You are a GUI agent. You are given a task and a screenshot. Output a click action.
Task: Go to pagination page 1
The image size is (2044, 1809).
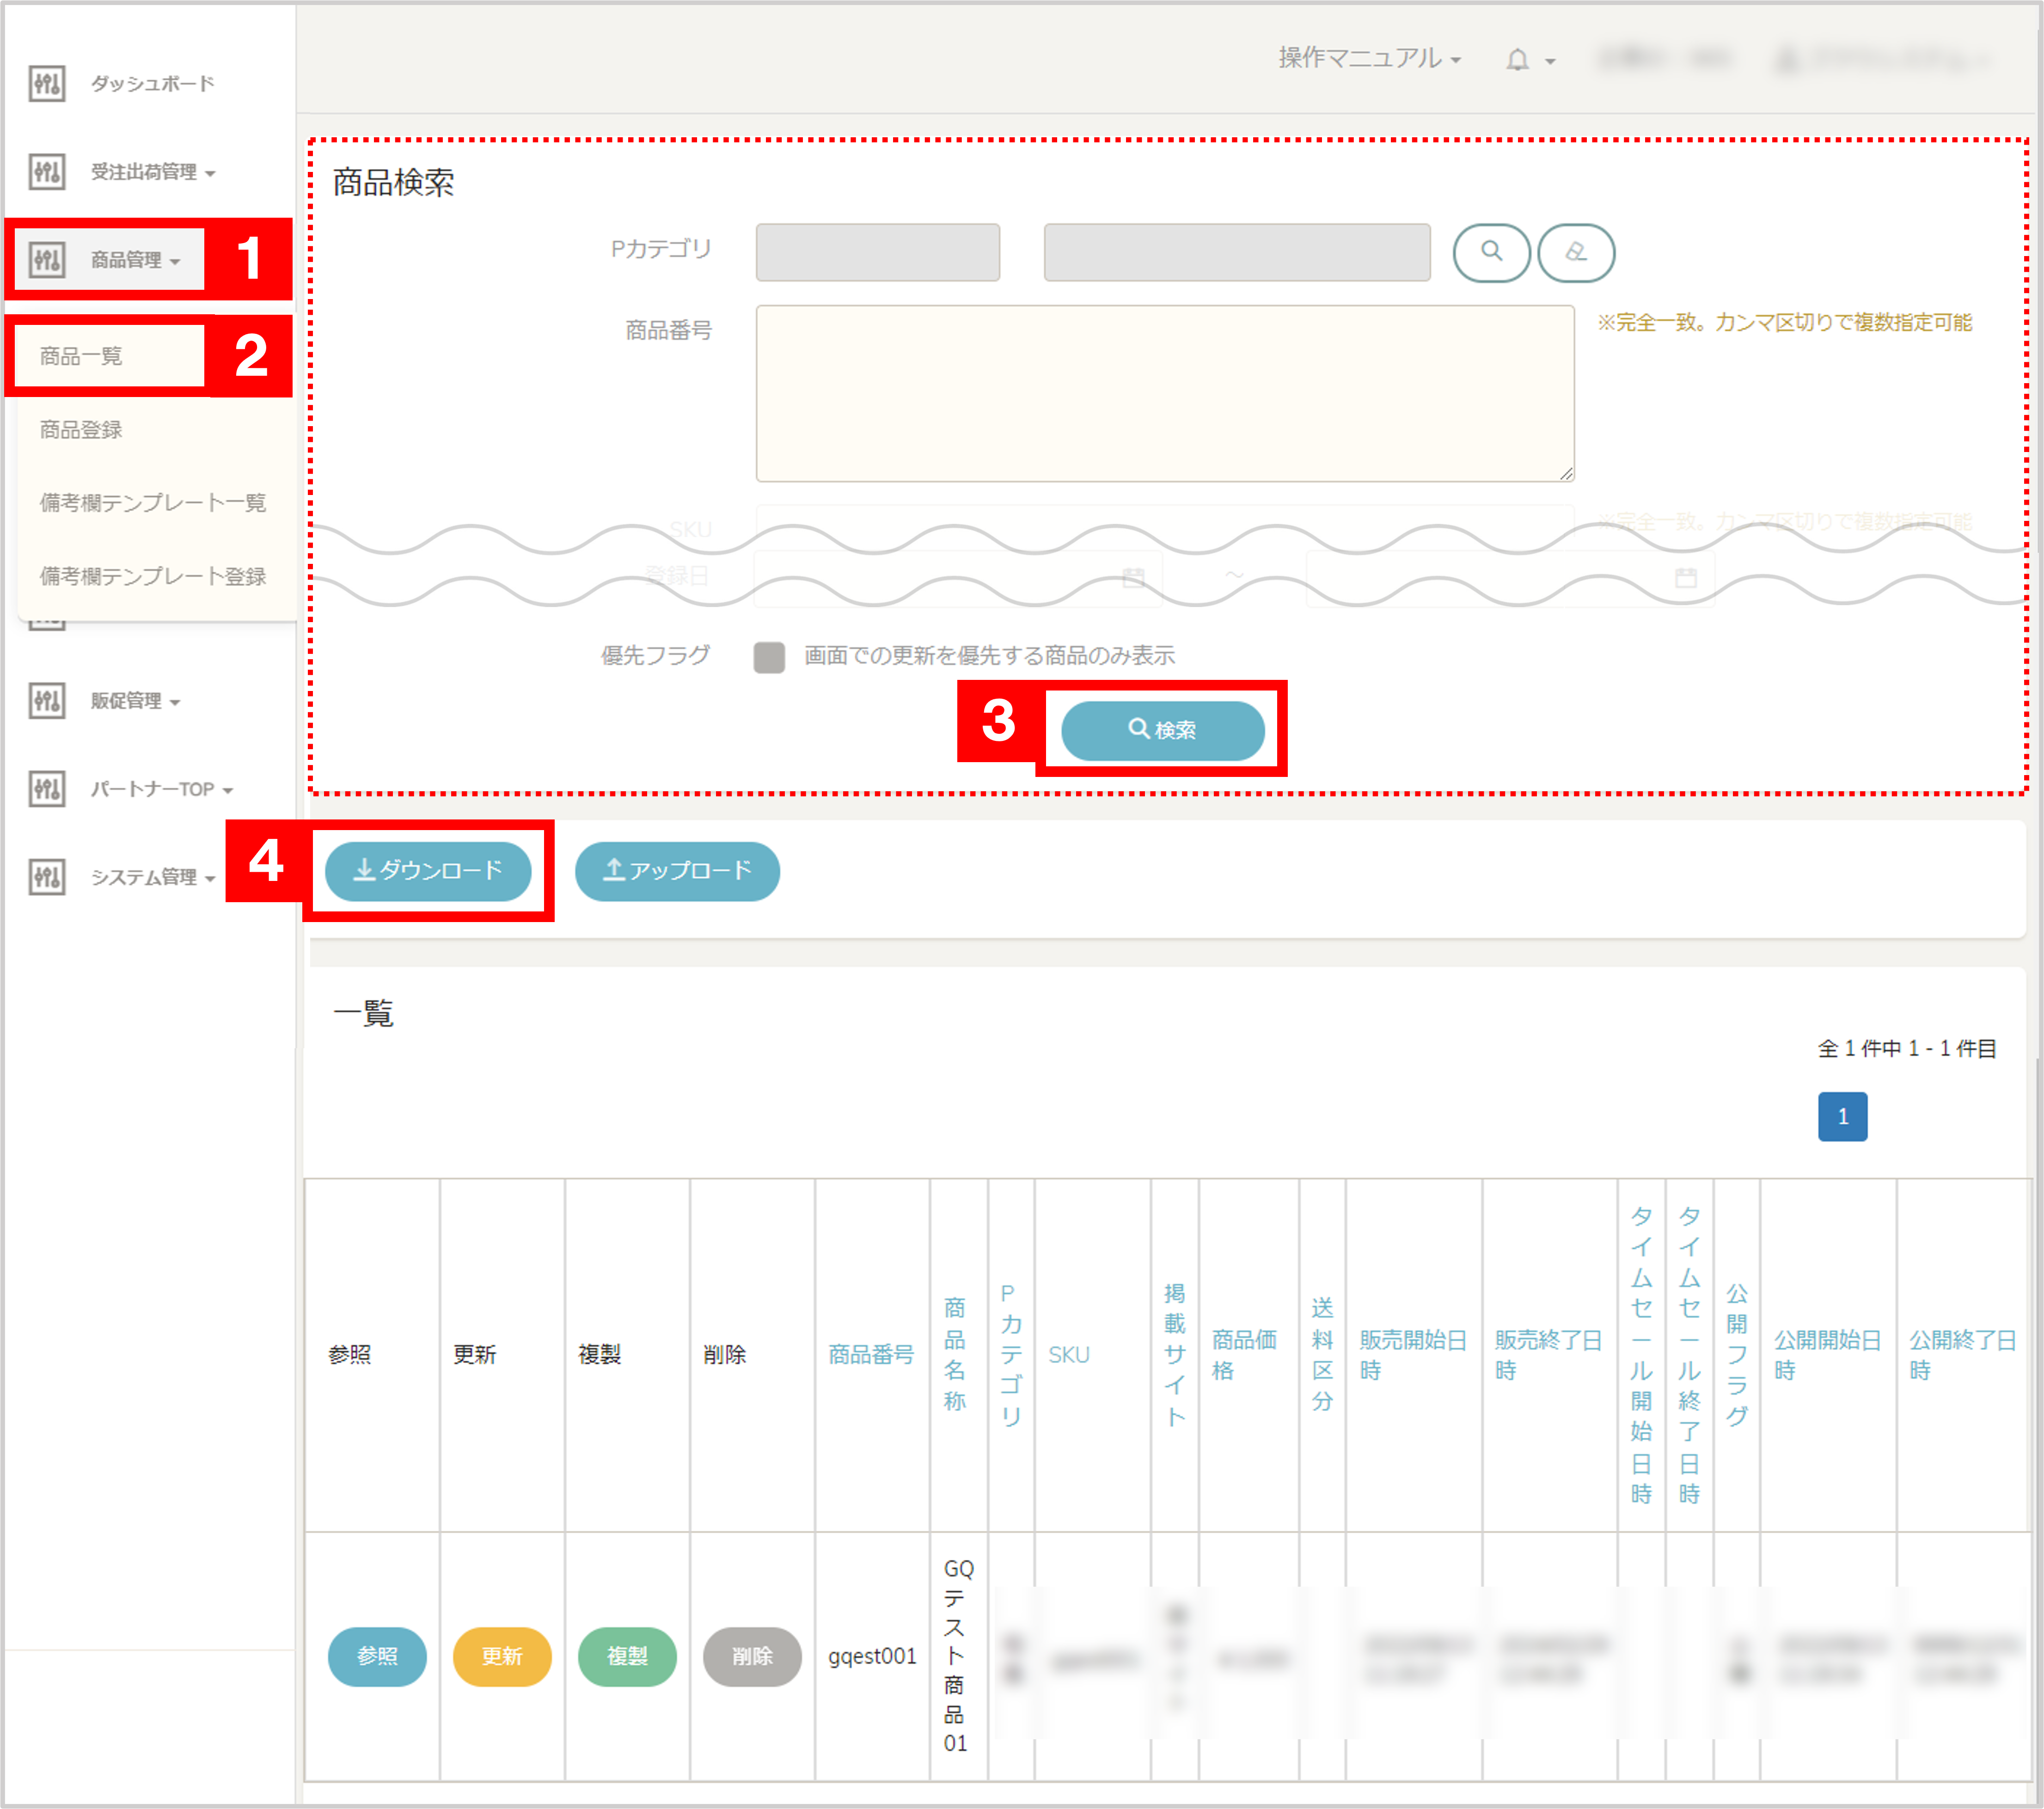click(1842, 1116)
